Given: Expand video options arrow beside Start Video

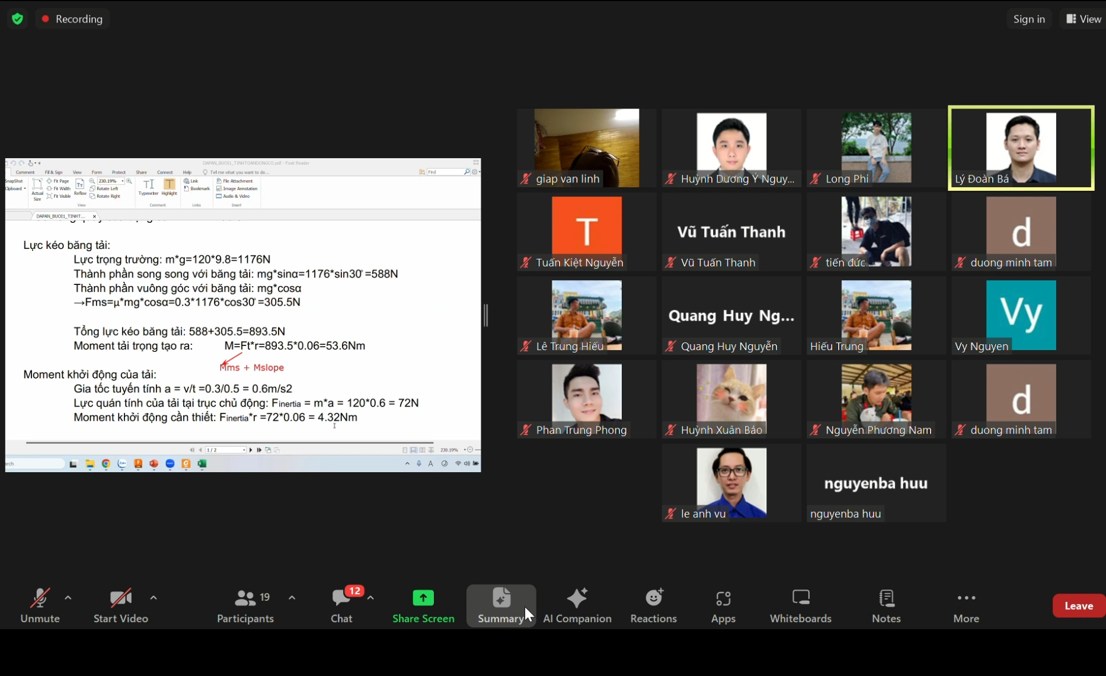Looking at the screenshot, I should (x=154, y=598).
